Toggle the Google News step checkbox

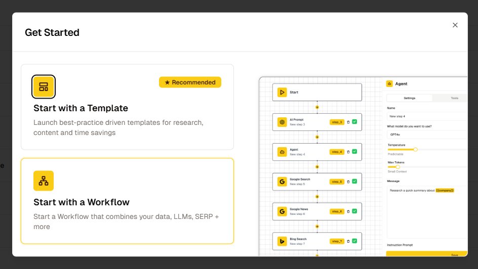(x=354, y=211)
